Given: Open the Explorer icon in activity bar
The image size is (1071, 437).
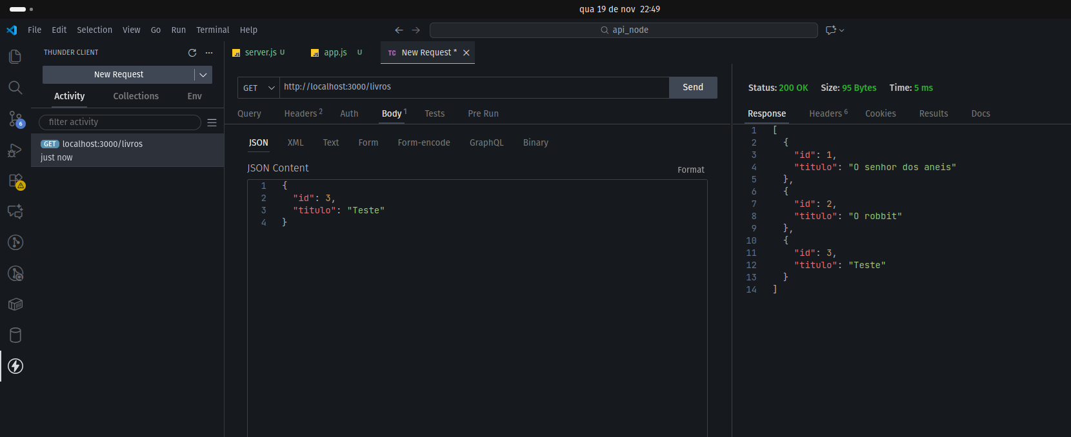Looking at the screenshot, I should 15,57.
